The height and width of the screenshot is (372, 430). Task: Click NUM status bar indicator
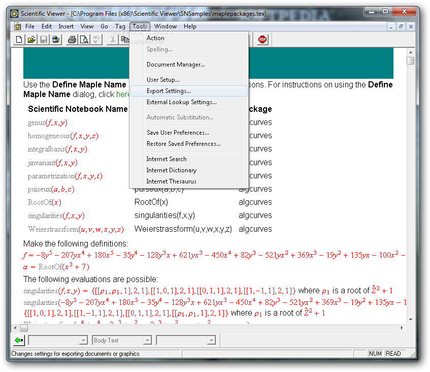click(x=375, y=354)
